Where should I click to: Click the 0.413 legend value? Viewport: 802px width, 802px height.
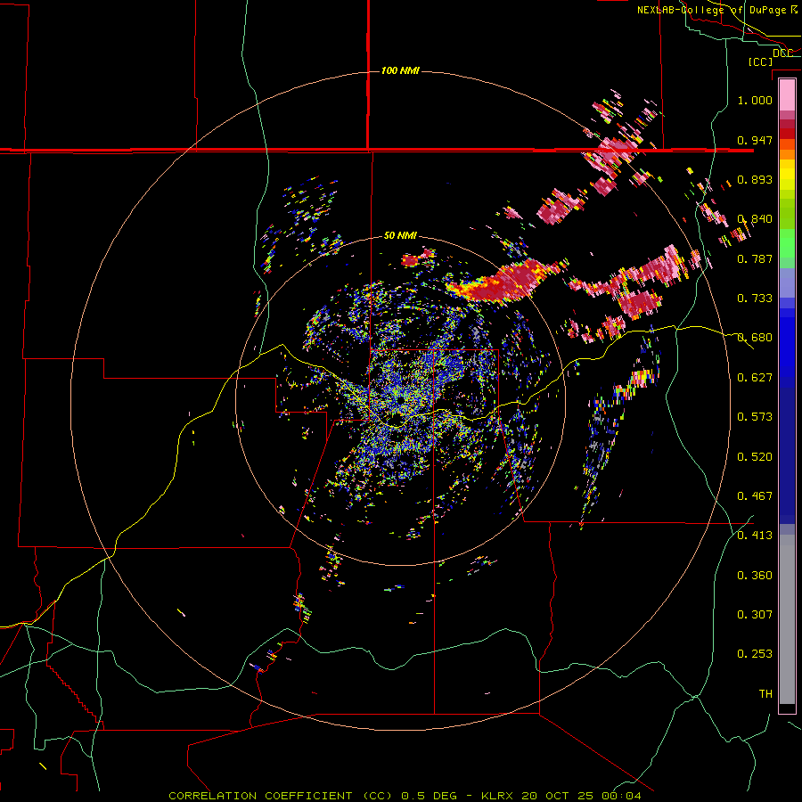tap(755, 536)
